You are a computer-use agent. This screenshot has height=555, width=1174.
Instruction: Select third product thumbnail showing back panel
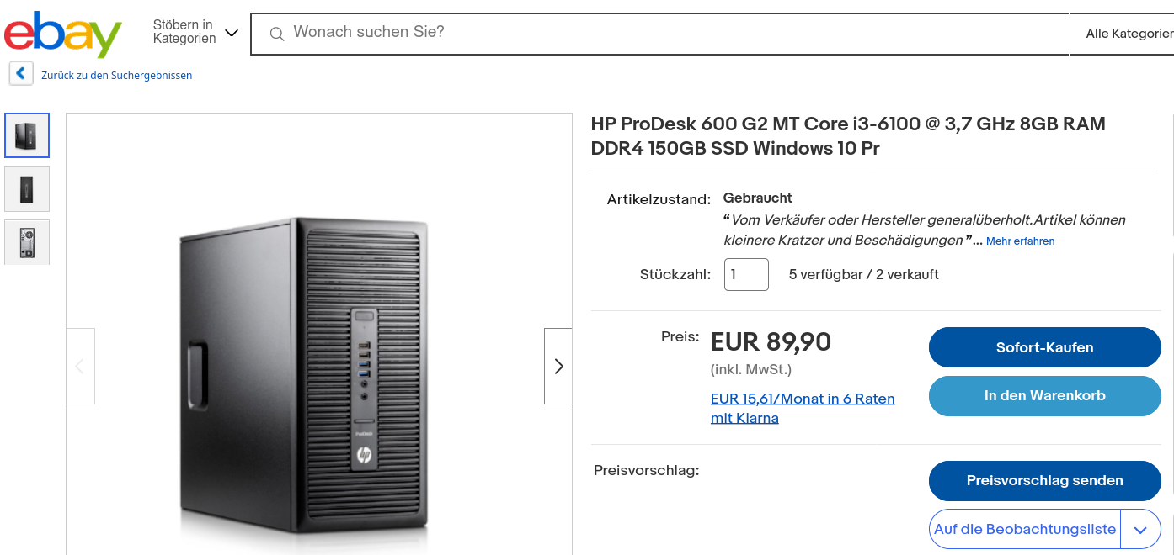(x=27, y=242)
